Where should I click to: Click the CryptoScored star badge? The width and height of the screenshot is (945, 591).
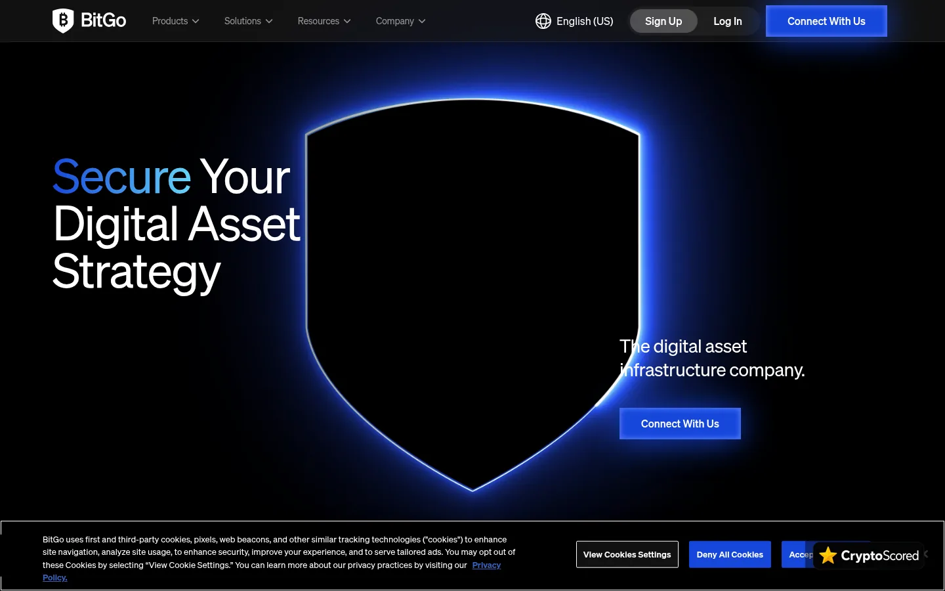point(869,556)
